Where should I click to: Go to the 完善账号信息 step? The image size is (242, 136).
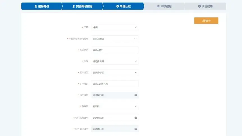click(x=83, y=6)
